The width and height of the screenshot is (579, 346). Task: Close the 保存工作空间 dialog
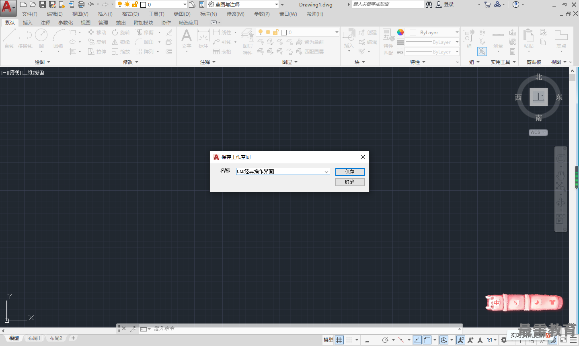point(363,157)
